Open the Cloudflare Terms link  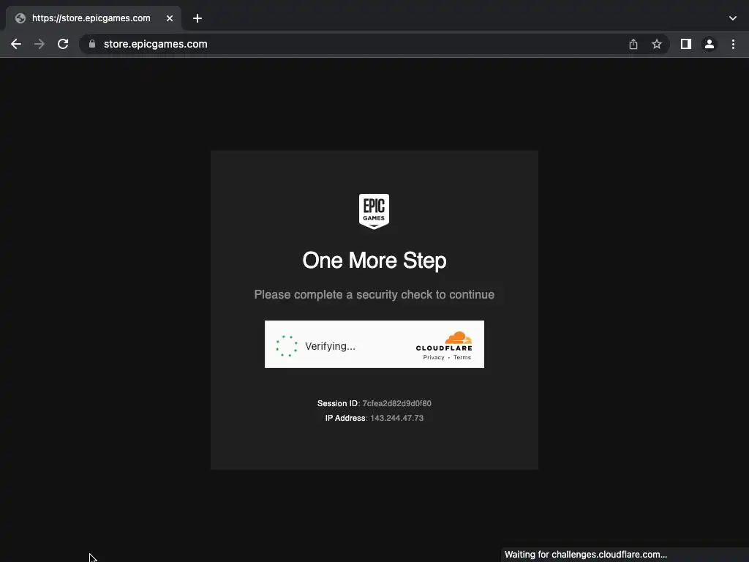(x=462, y=357)
